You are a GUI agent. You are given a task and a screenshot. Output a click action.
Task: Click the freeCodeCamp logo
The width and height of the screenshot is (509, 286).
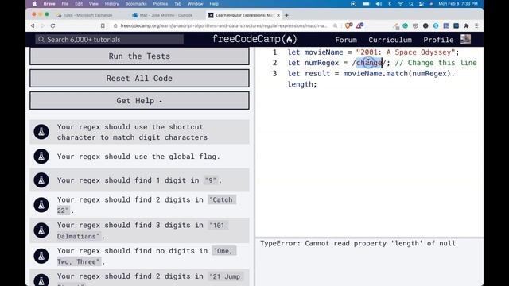[254, 39]
